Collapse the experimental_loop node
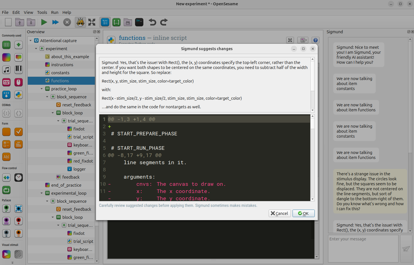The height and width of the screenshot is (265, 414). tap(42, 193)
